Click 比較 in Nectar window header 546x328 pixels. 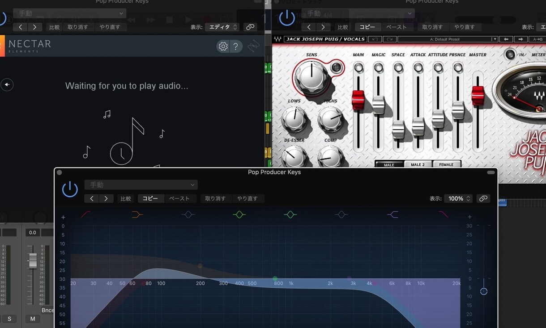[x=54, y=27]
